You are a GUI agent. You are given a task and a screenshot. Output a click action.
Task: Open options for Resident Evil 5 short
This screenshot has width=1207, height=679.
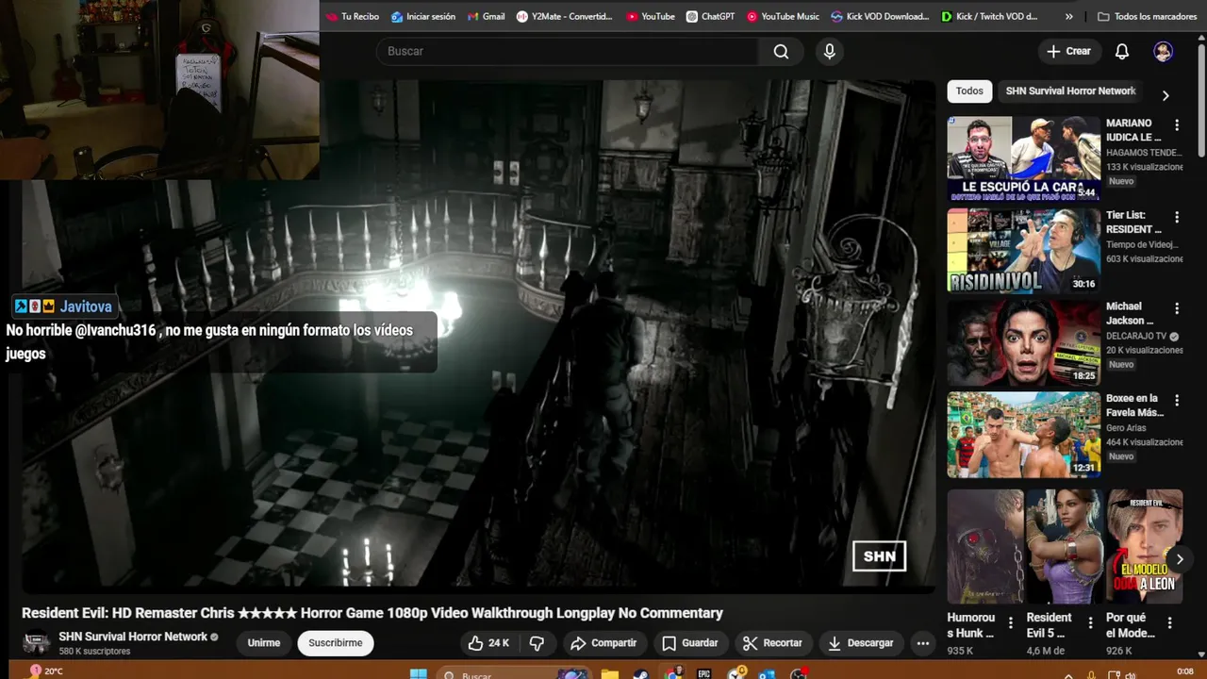pyautogui.click(x=1089, y=623)
